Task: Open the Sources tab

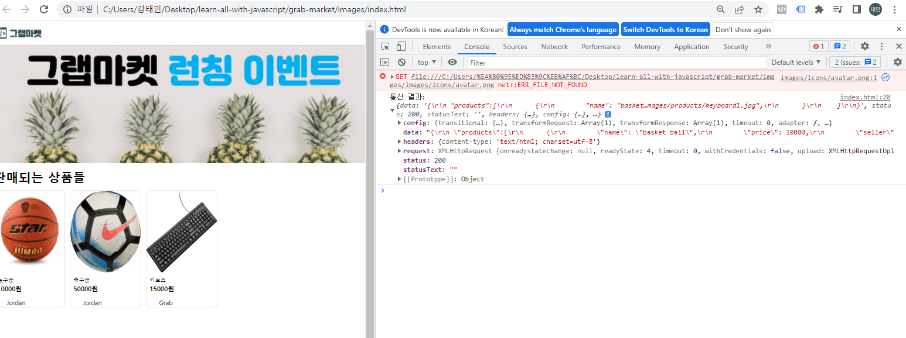Action: click(x=515, y=47)
